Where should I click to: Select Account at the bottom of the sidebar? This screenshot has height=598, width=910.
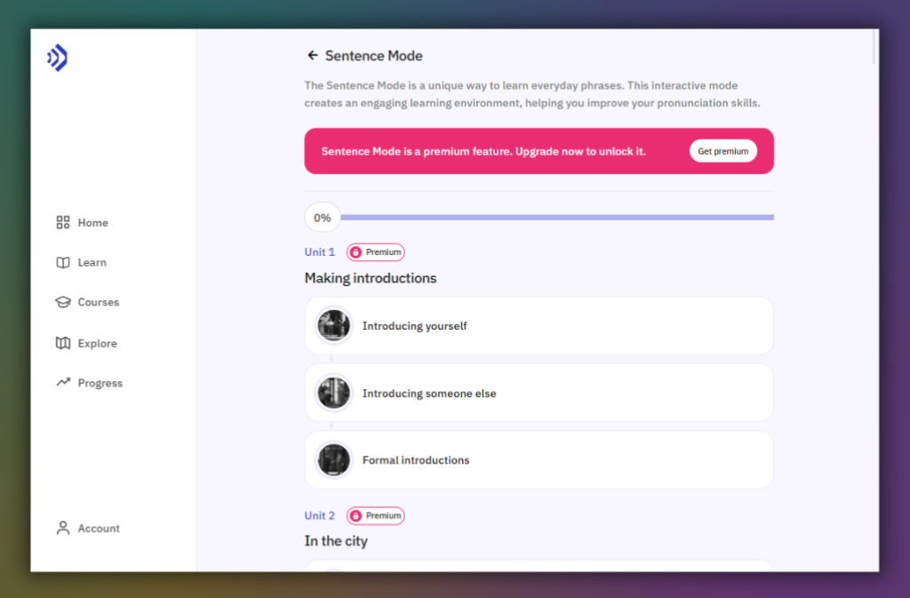tap(99, 528)
